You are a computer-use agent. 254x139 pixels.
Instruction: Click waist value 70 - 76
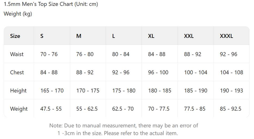(x=49, y=54)
